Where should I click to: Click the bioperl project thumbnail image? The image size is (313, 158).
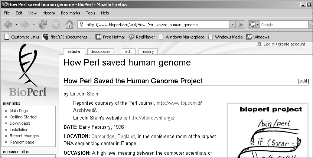267,130
